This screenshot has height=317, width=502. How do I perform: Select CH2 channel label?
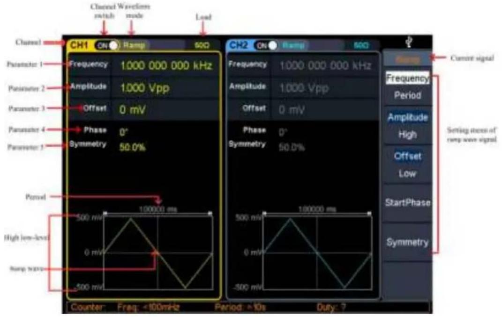(239, 45)
